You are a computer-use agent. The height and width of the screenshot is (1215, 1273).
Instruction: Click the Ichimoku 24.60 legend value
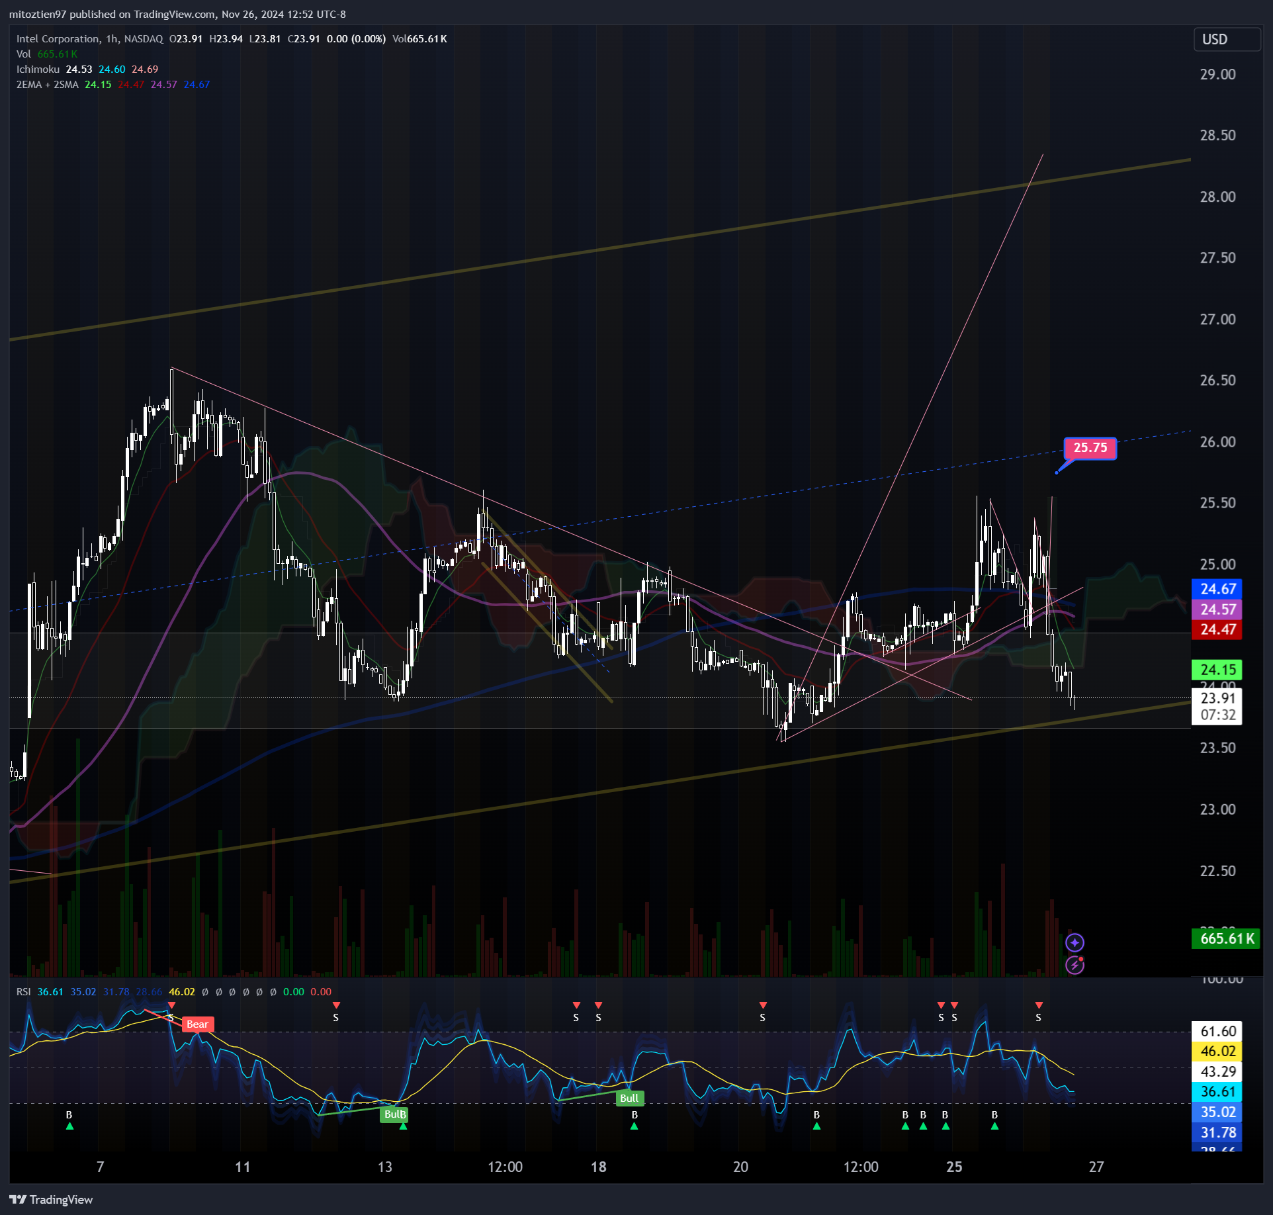112,69
